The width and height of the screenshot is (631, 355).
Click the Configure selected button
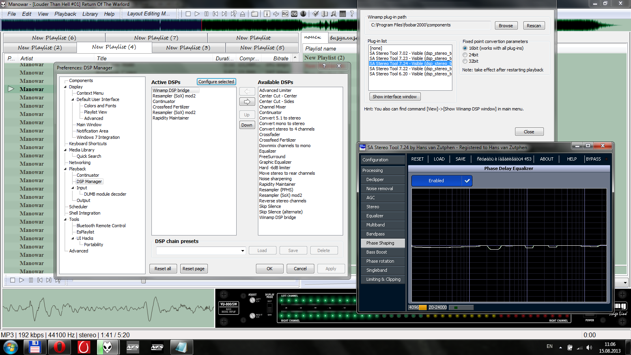pos(217,82)
